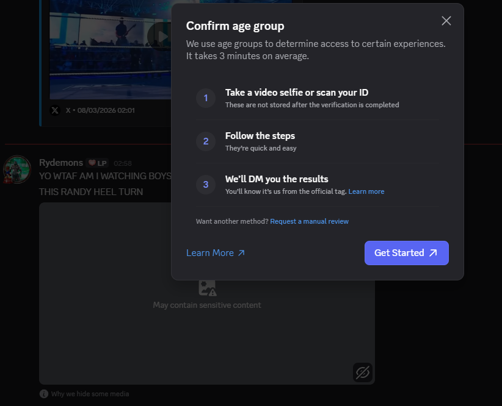This screenshot has height=406, width=502.
Task: Click the Follow the steps heading
Action: click(x=260, y=136)
